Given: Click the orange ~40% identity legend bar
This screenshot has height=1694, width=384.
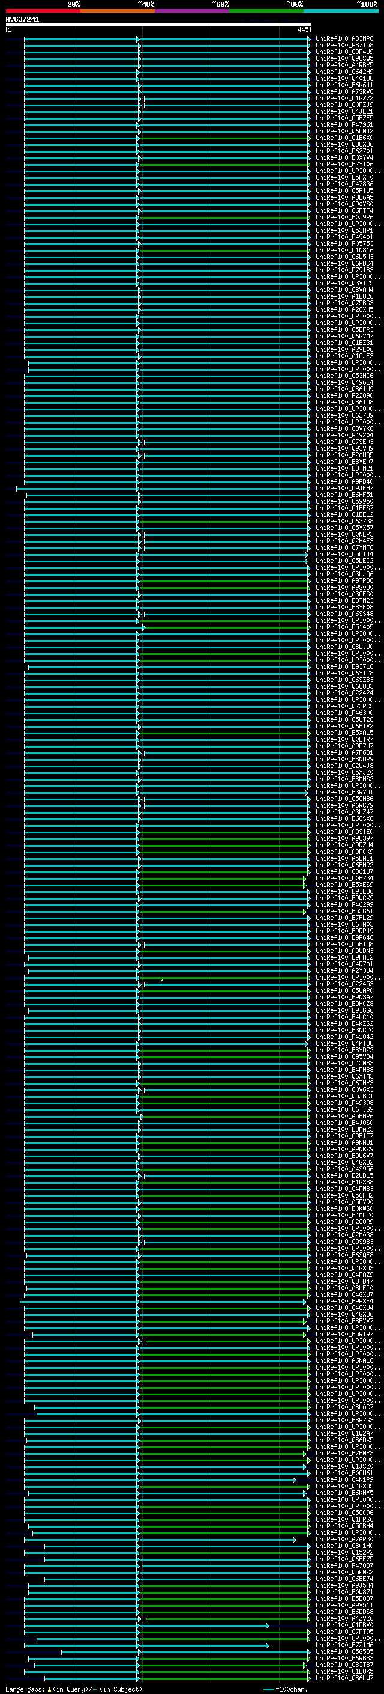Looking at the screenshot, I should point(118,11).
